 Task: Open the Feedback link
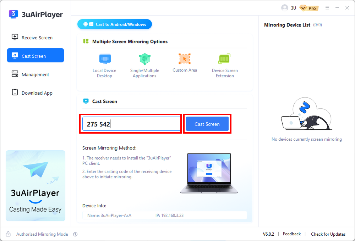(291, 234)
